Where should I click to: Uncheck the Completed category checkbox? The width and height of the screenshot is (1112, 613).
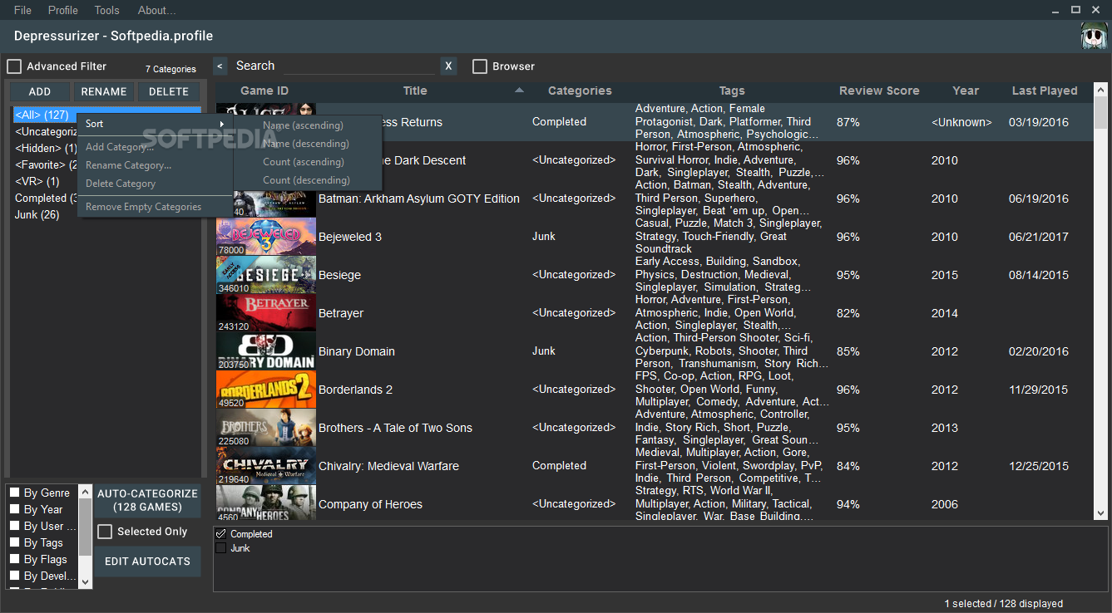tap(220, 534)
